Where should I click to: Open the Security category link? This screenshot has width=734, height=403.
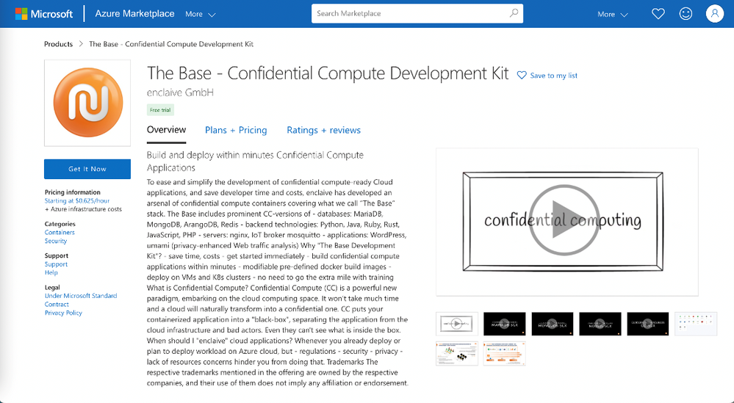pyautogui.click(x=56, y=241)
